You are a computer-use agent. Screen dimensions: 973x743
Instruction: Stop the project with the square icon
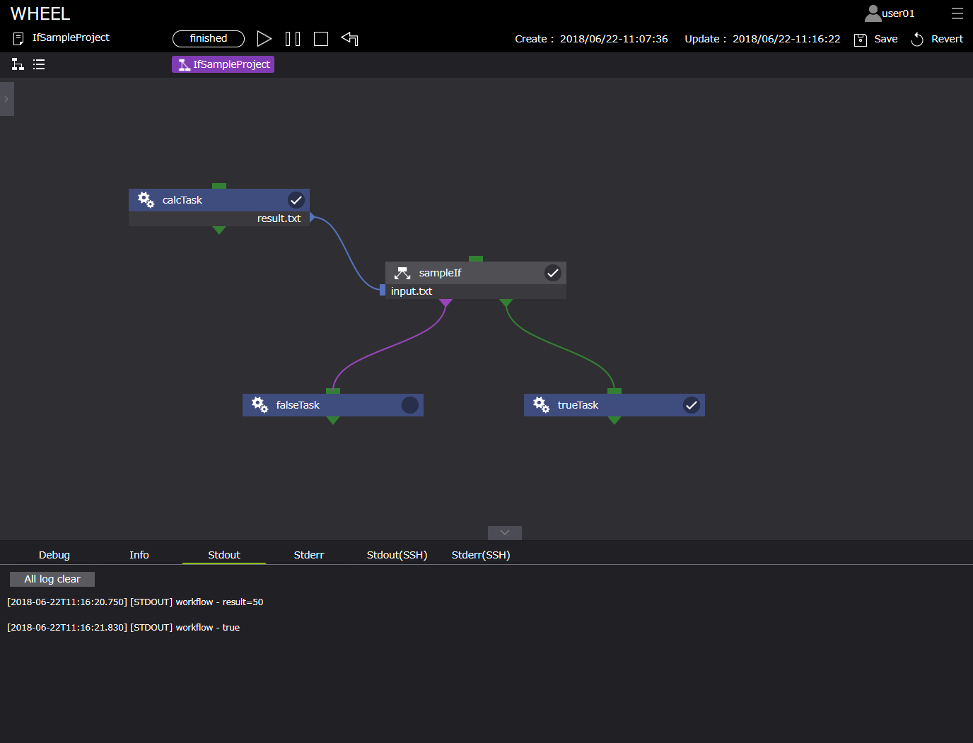pyautogui.click(x=321, y=39)
